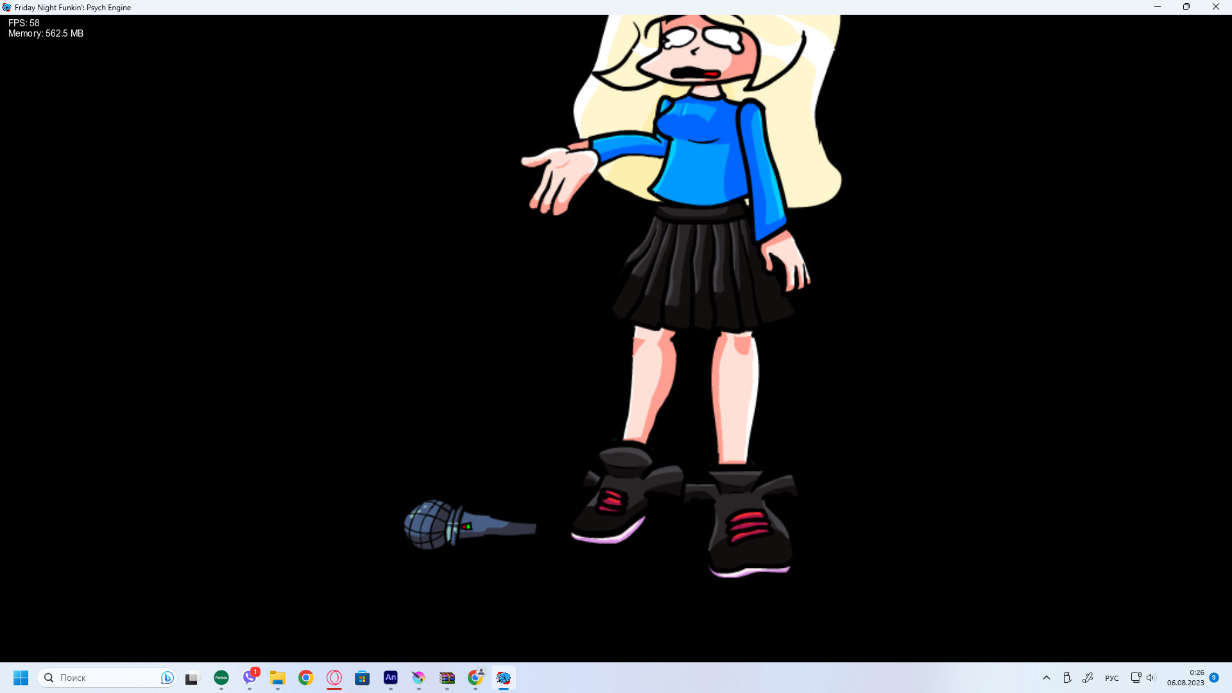1232x693 pixels.
Task: Open Task View on the taskbar
Action: [193, 678]
